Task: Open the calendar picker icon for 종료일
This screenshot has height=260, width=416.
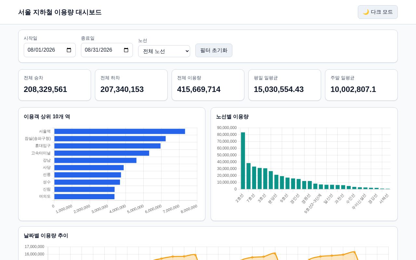Action: [x=126, y=50]
